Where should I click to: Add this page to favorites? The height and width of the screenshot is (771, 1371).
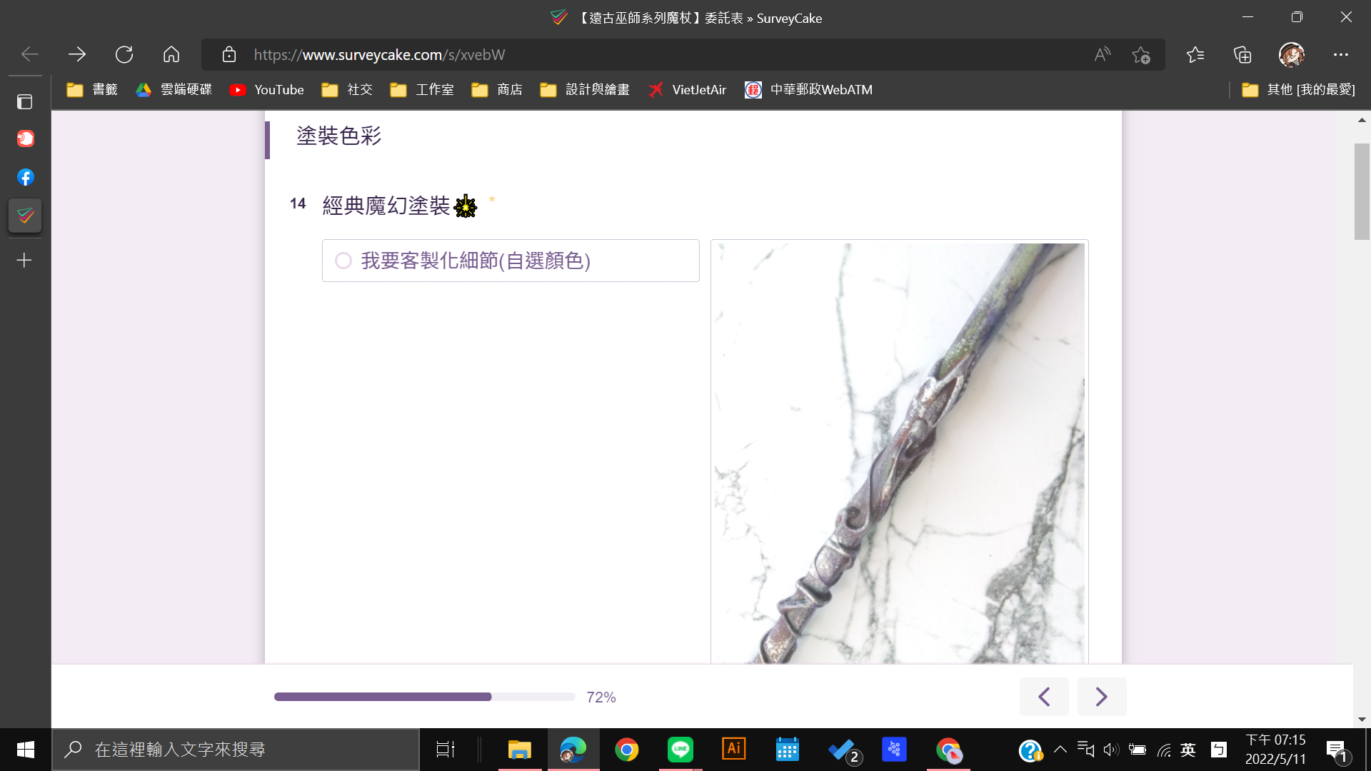click(x=1141, y=54)
